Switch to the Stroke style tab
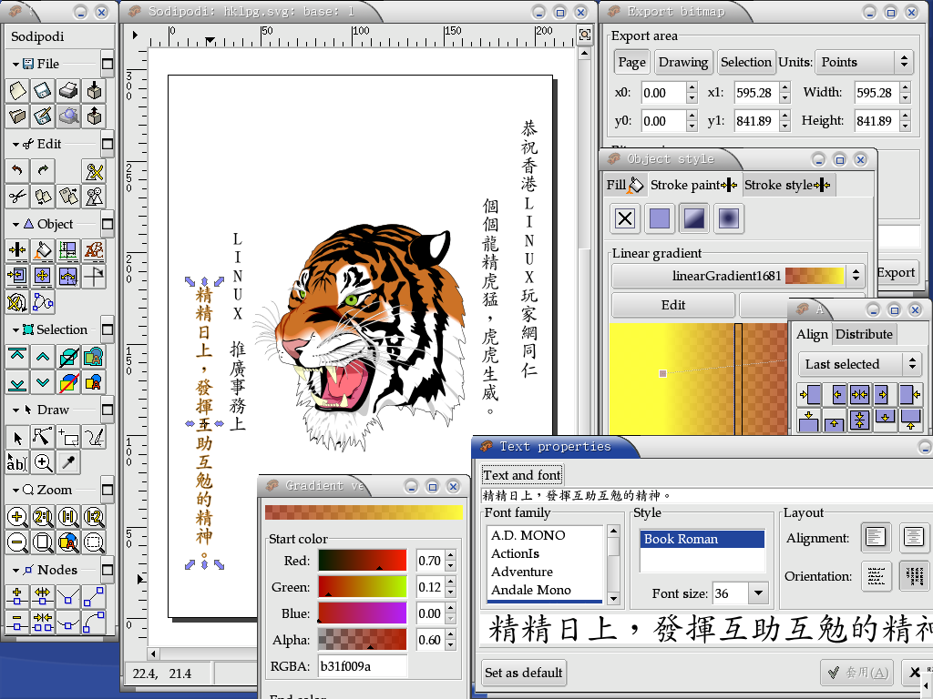The image size is (933, 699). 788,185
